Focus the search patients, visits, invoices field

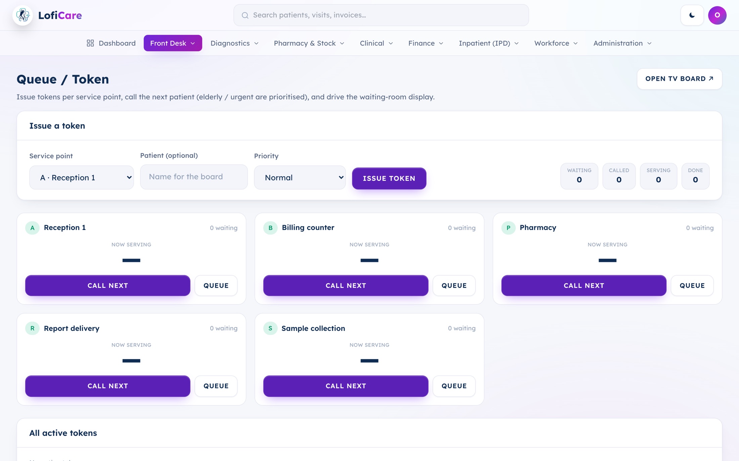381,15
